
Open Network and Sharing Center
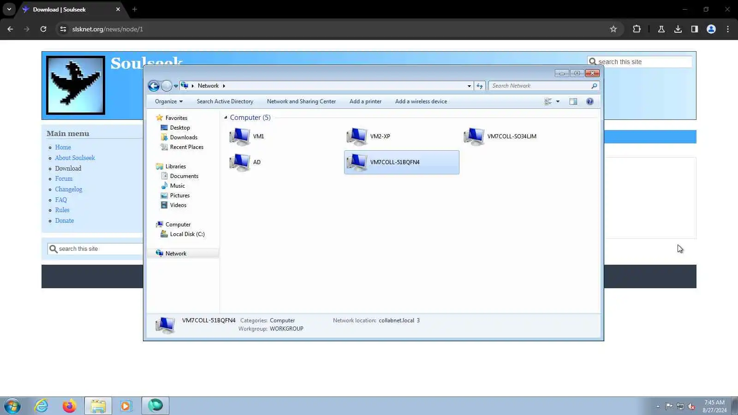(x=301, y=101)
